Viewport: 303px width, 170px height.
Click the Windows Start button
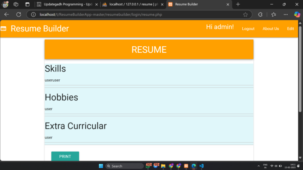(x=100, y=166)
